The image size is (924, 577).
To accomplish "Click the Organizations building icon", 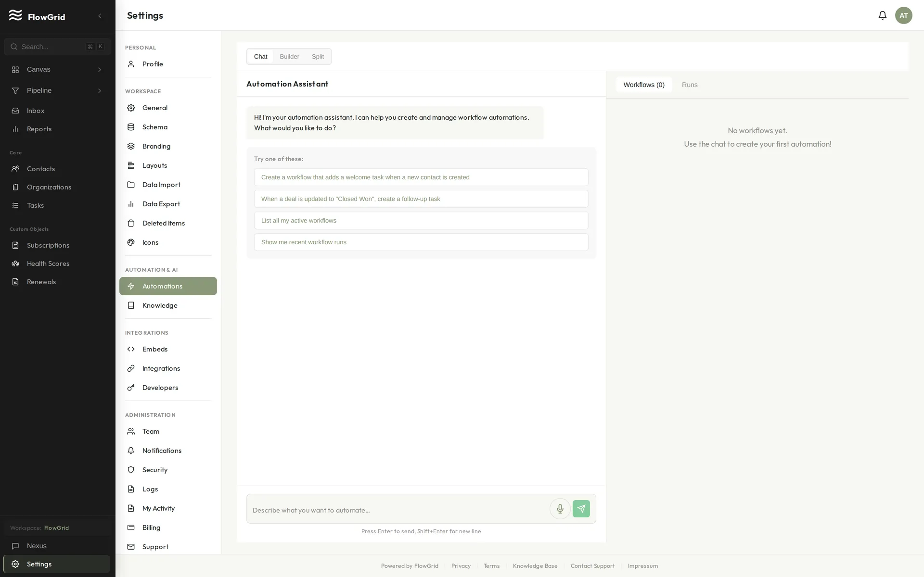I will pos(15,187).
